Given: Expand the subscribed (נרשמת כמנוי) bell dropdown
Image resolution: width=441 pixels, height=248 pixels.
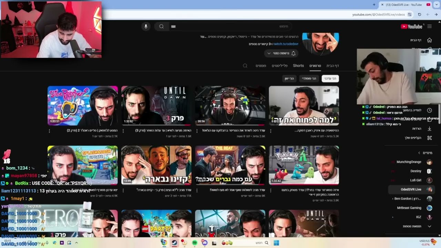Looking at the screenshot, I should point(281,53).
